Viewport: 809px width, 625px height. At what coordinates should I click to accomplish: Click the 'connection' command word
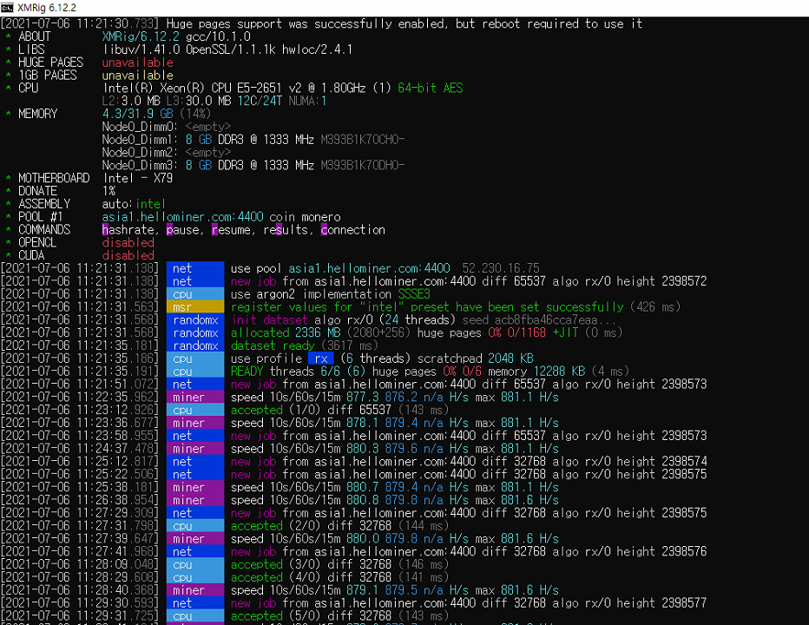pos(353,230)
